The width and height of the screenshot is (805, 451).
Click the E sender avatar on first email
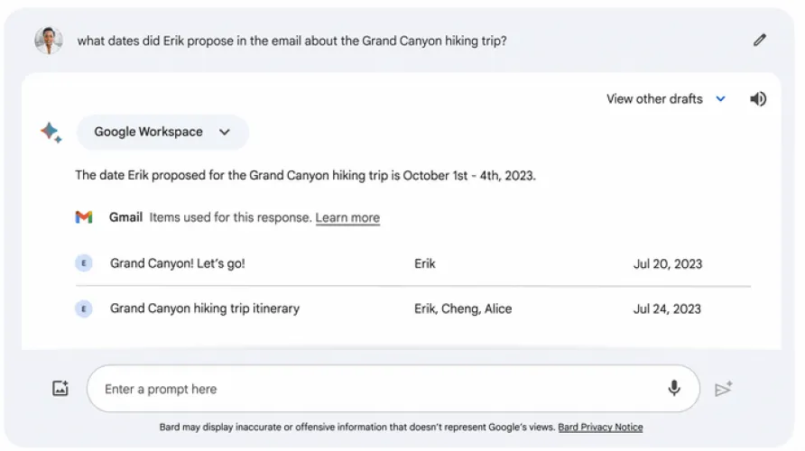84,263
